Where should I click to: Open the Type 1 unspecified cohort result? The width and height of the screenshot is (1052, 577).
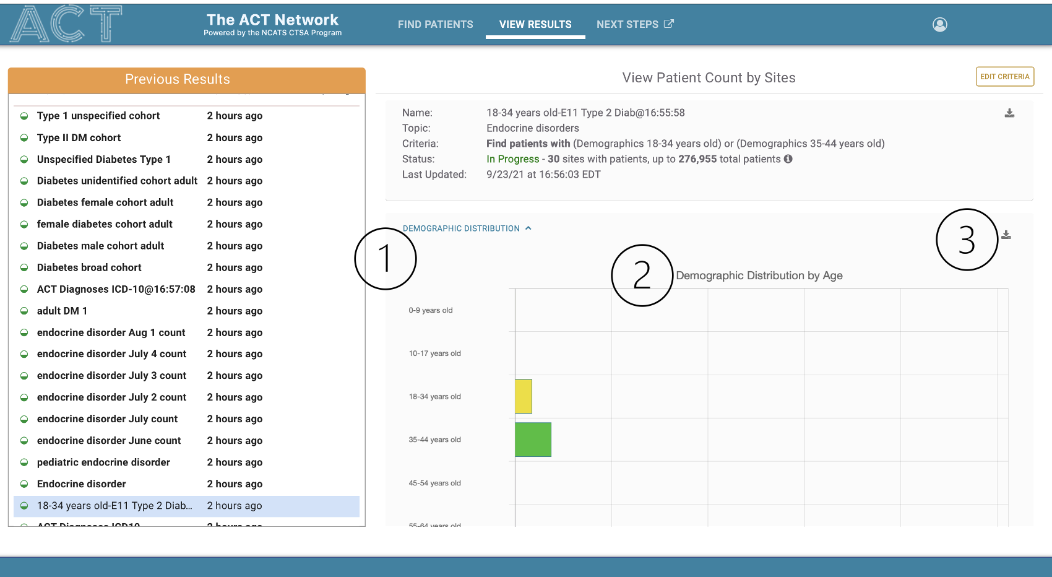[x=98, y=116]
